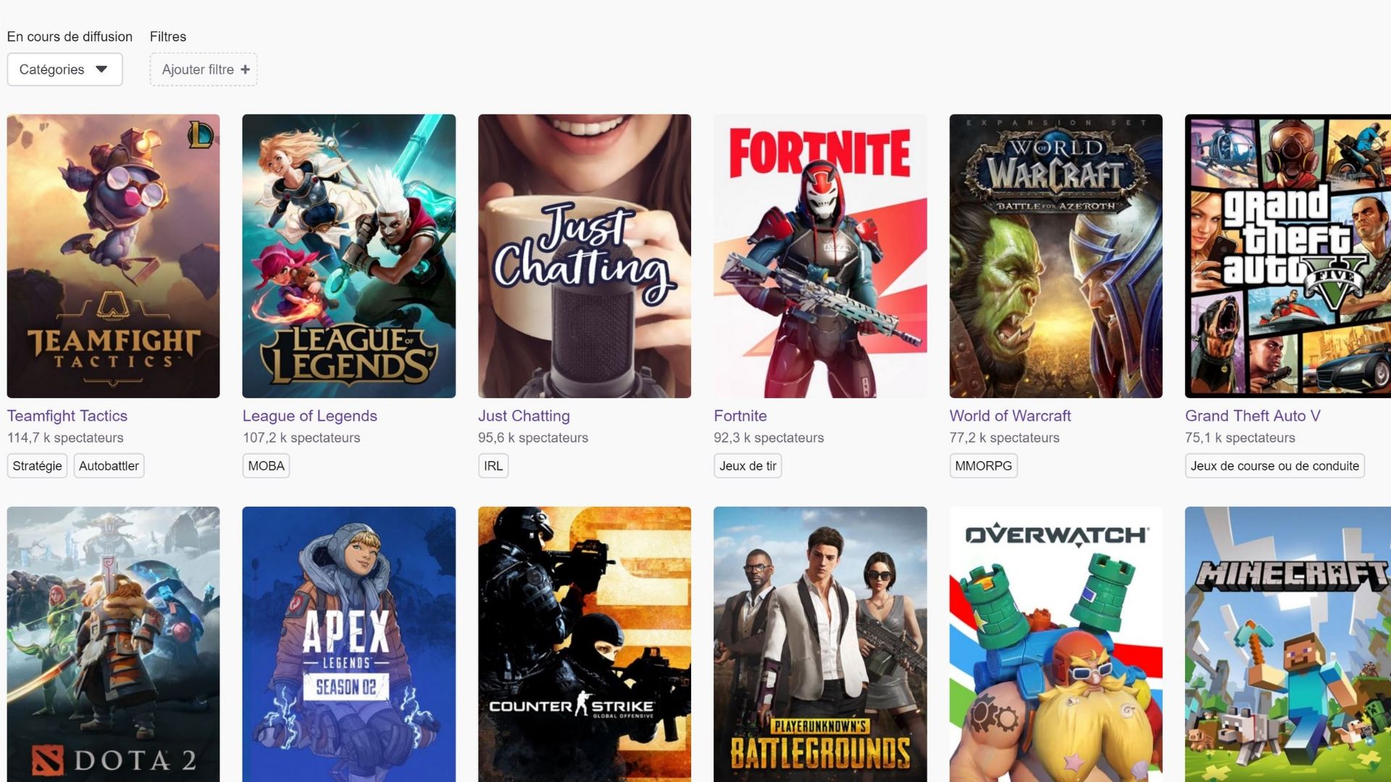Select the Just Chatting cover image

[x=585, y=256]
